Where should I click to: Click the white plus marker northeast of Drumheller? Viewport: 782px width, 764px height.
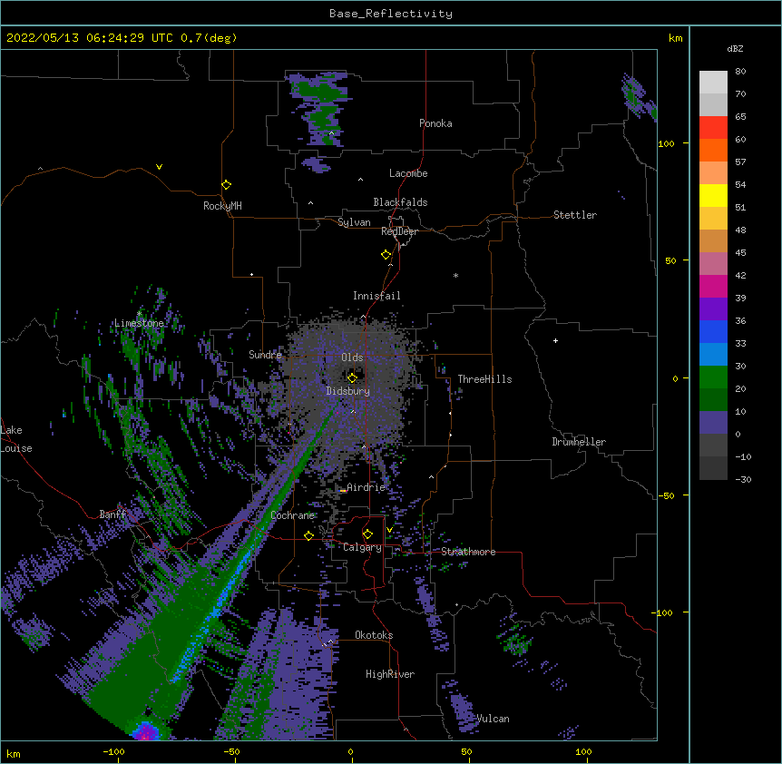(x=555, y=340)
